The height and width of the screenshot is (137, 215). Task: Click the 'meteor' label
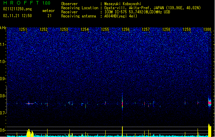[x=49, y=11]
